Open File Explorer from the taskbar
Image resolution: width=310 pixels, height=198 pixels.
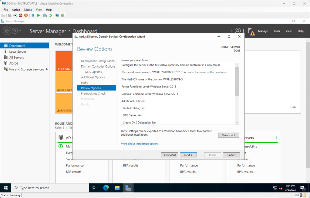coord(117,188)
